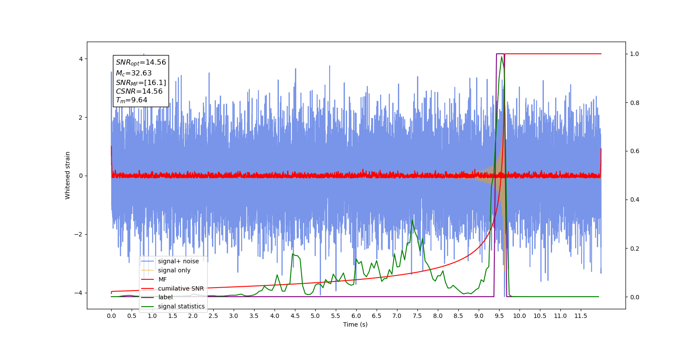Click the 'Time (s)' x-axis label
This screenshot has height=347, width=695.
[355, 324]
